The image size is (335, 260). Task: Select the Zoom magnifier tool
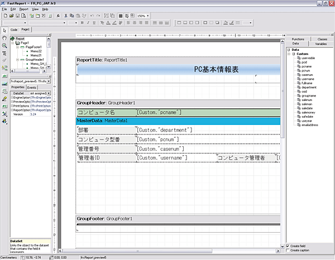click(x=4, y=45)
